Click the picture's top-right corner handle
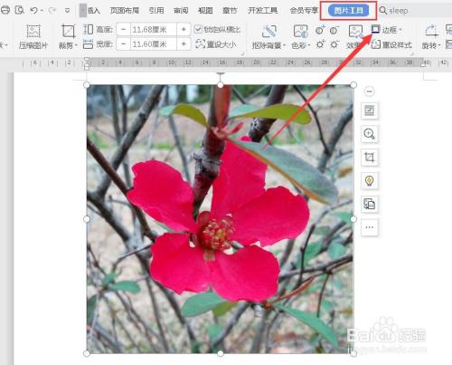 tap(353, 85)
